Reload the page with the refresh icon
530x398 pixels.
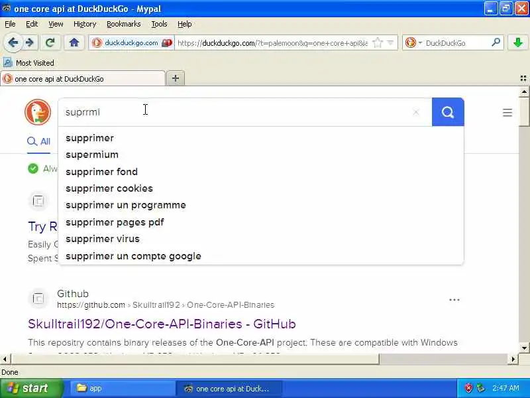point(50,42)
